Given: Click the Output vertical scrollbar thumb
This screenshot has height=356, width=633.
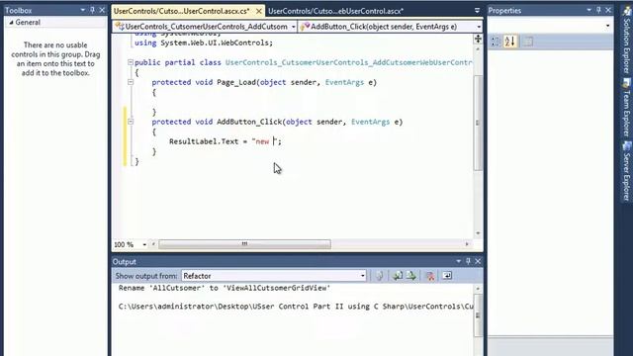Looking at the screenshot, I should (x=478, y=315).
